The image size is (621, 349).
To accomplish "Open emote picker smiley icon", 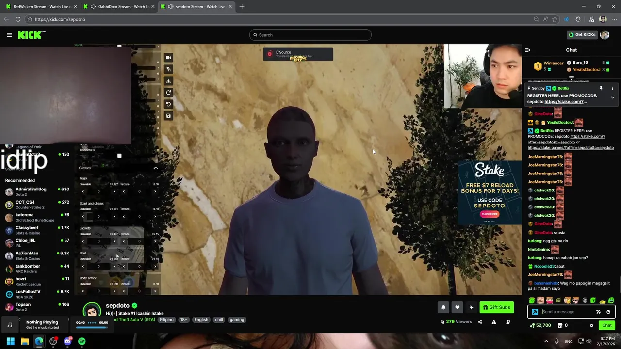I will [x=608, y=312].
